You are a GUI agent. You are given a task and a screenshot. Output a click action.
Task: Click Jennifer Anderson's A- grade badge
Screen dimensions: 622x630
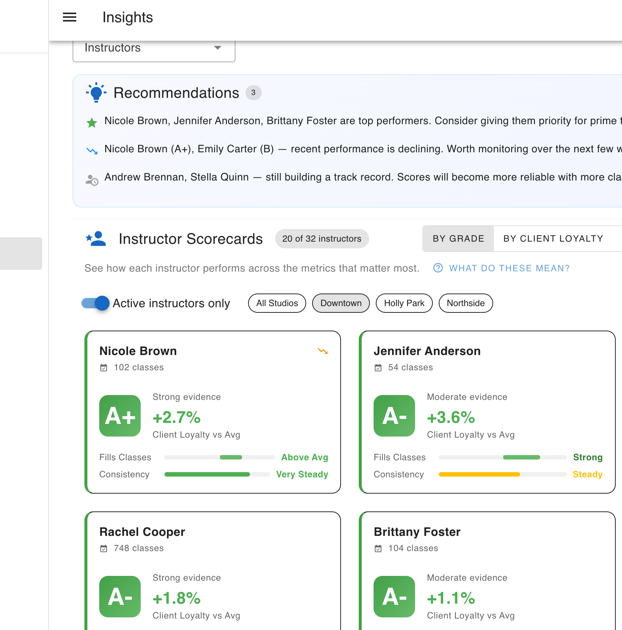pos(394,416)
